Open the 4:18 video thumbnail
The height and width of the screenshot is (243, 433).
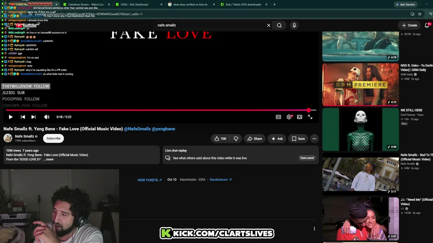[361, 46]
